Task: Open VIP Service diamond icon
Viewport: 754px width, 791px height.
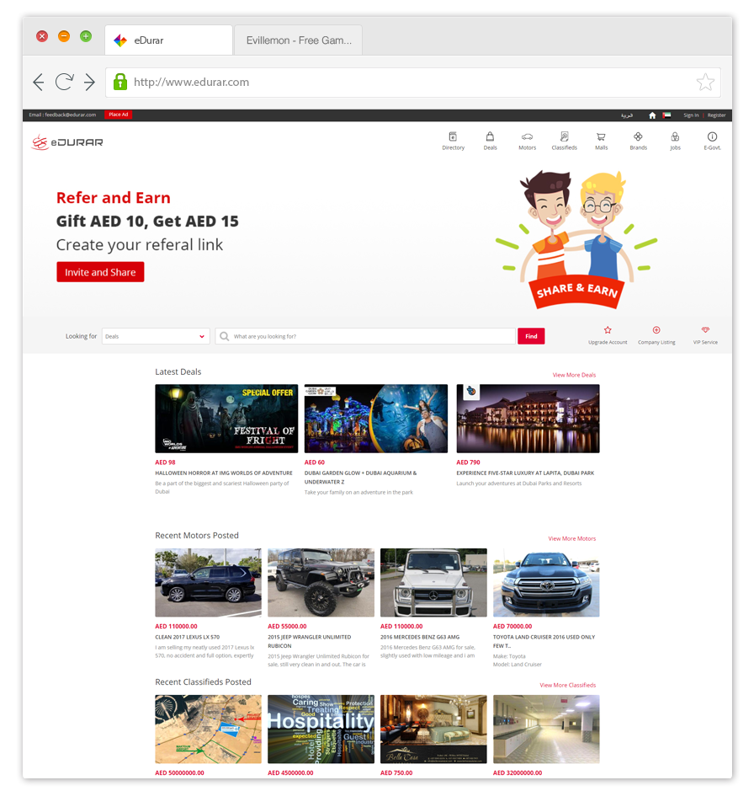Action: click(706, 330)
